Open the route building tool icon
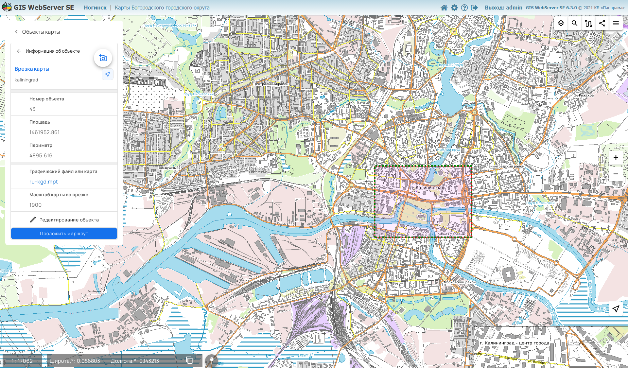 coord(588,23)
